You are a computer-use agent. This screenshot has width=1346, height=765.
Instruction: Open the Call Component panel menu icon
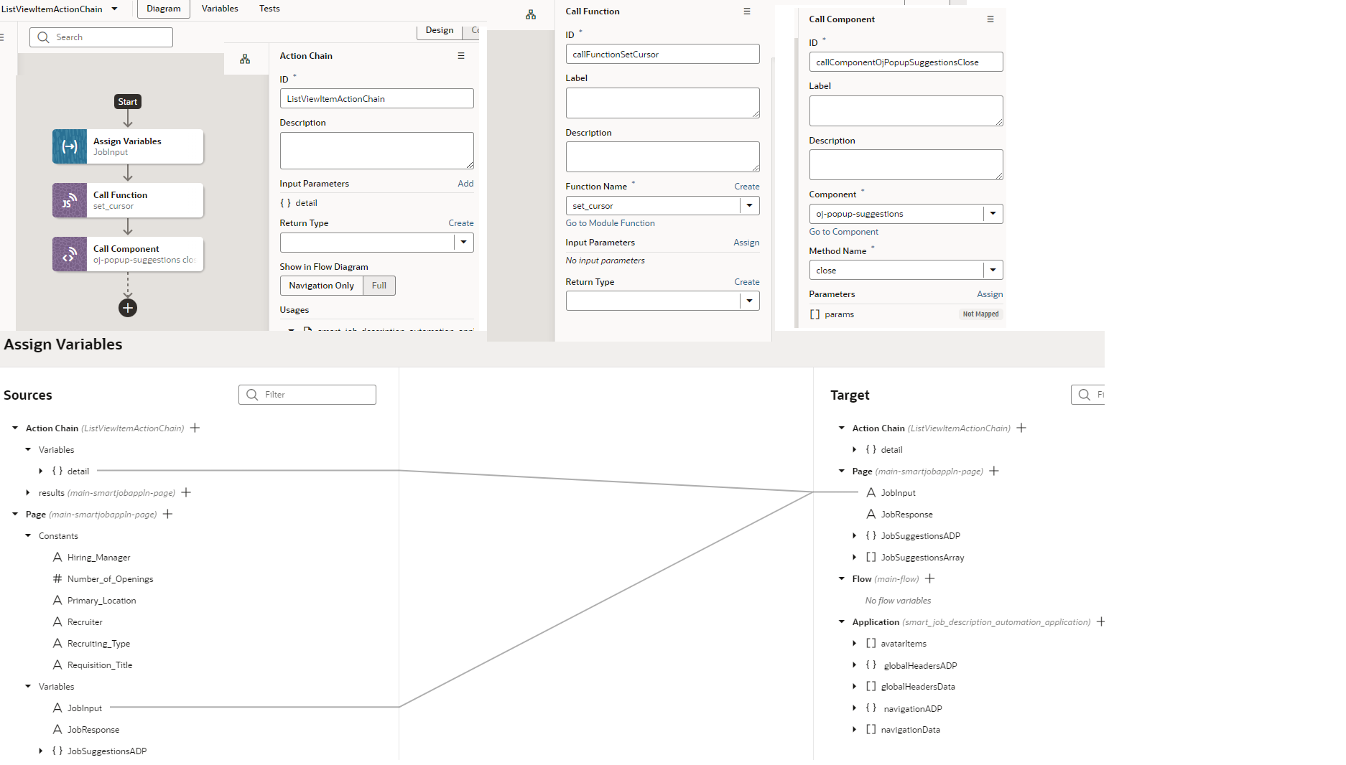[990, 19]
